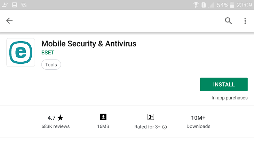Tap the 3+ content rating badge
The image size is (254, 142).
pyautogui.click(x=151, y=117)
